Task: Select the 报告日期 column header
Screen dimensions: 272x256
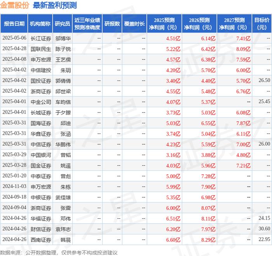Action: pyautogui.click(x=14, y=24)
